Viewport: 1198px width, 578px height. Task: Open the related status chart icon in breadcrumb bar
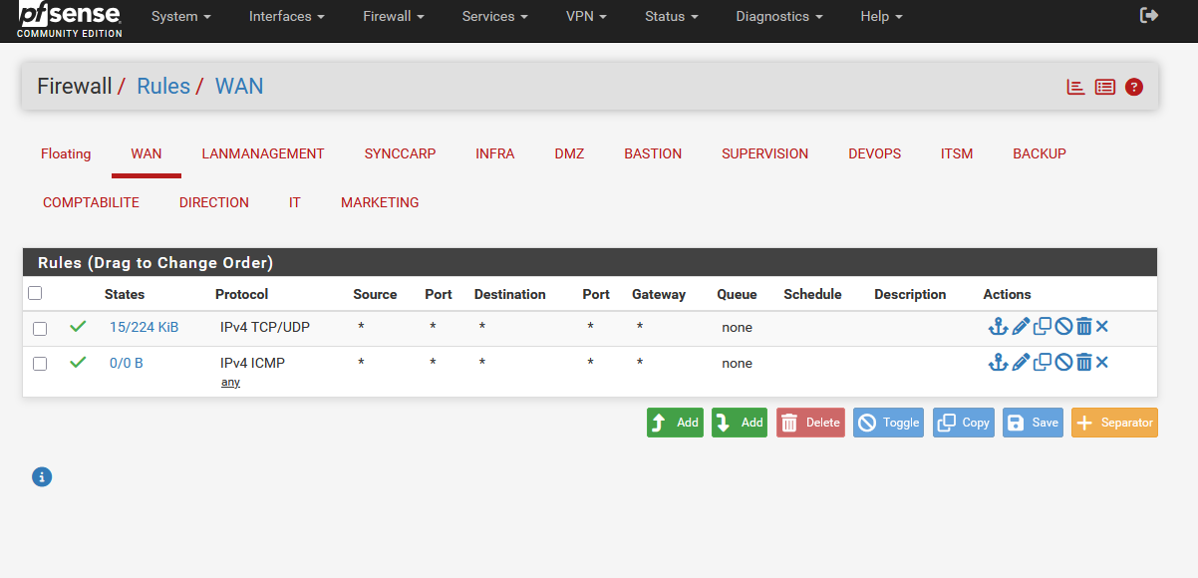pos(1075,87)
